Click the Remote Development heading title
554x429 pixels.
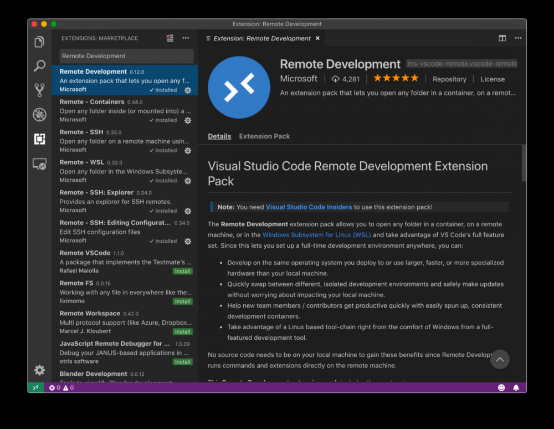340,64
